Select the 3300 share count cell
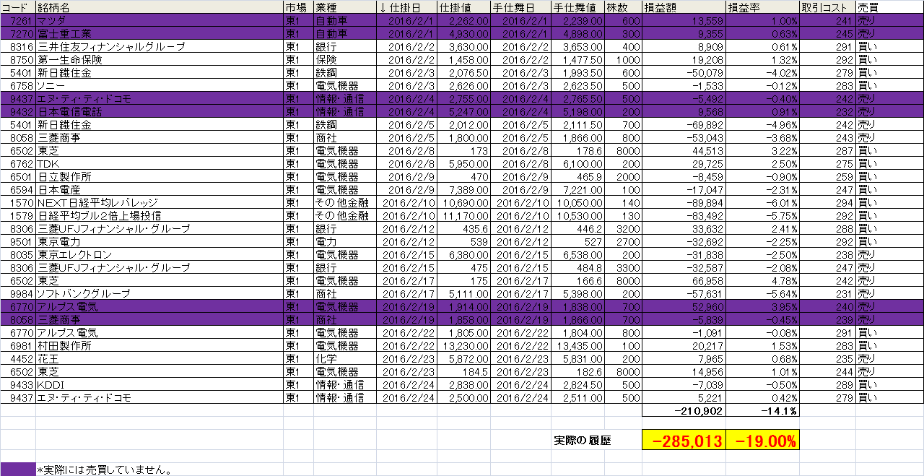The height and width of the screenshot is (476, 924). click(623, 267)
